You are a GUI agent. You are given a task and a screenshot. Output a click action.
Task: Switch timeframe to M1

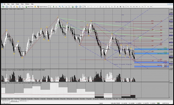(x=128, y=7)
